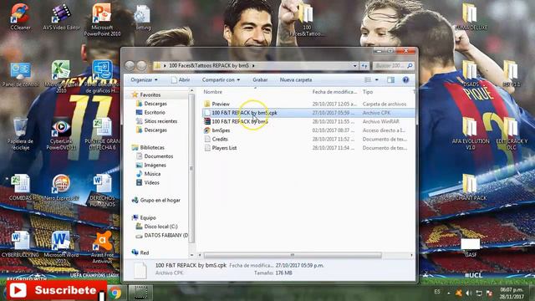This screenshot has width=535, height=301.
Task: Expand the address bar history dropdown
Action: pos(354,65)
